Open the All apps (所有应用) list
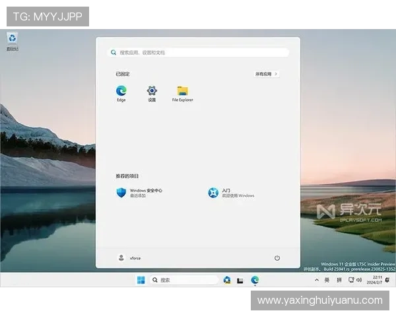Screen dimensions: 396x317 (266, 74)
